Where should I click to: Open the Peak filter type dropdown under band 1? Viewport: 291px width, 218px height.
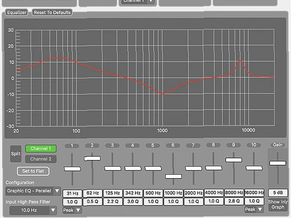point(72,210)
